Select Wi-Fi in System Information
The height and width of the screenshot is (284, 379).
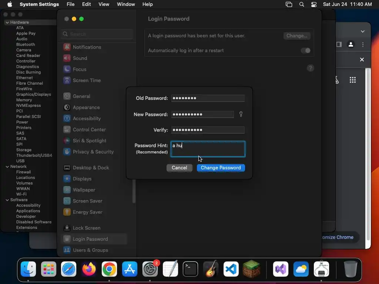21,195
